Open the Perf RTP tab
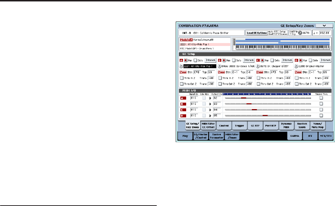Screen dimensions: 335x206 pos(271,126)
